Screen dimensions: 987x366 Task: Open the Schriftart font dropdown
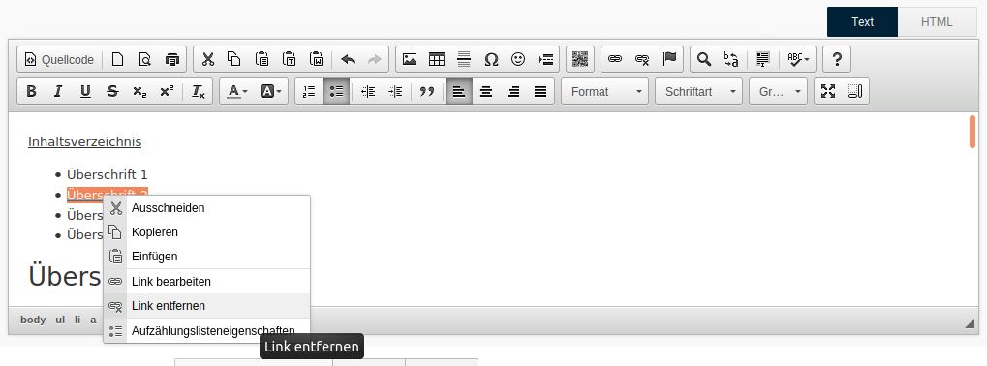pyautogui.click(x=698, y=91)
